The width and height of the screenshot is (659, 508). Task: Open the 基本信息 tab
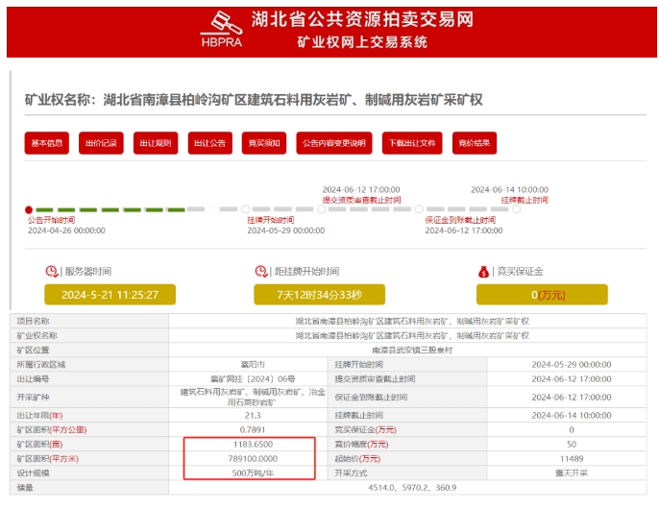[47, 143]
